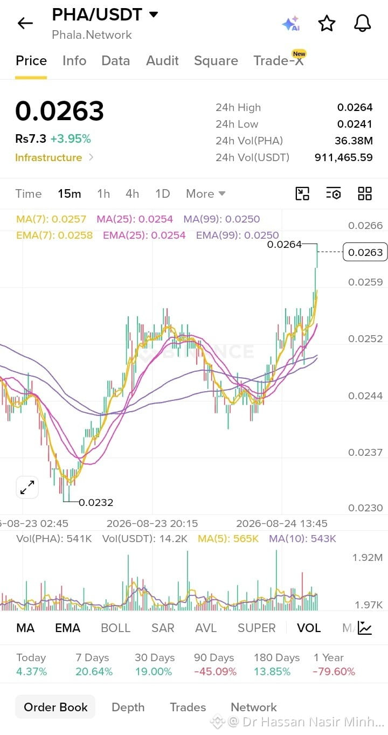
Task: Open the grid layout icon
Action: [365, 193]
